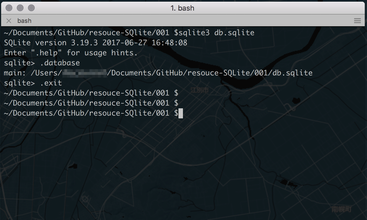Click the '.database' command line
Viewport: 367px width, 220px height.
(42, 63)
